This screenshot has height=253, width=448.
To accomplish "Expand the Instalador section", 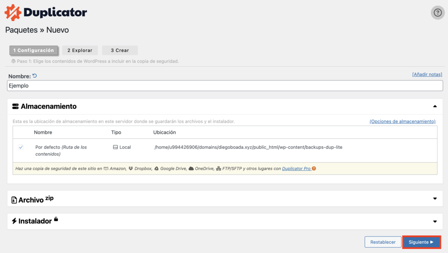I will (x=434, y=221).
